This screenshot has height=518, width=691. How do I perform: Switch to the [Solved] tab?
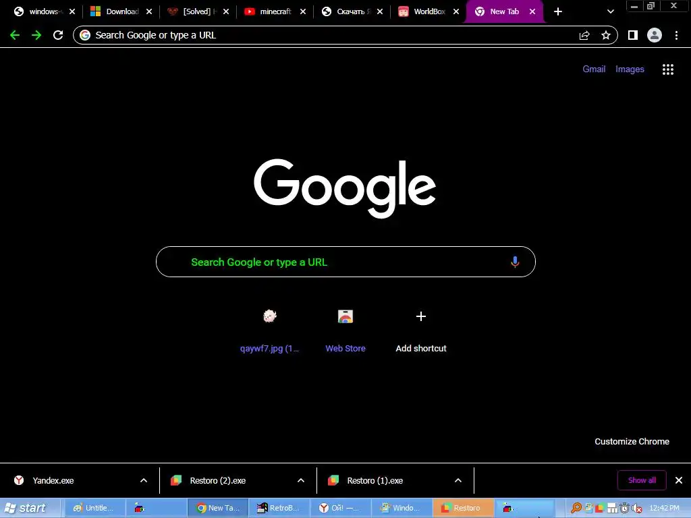pos(198,11)
